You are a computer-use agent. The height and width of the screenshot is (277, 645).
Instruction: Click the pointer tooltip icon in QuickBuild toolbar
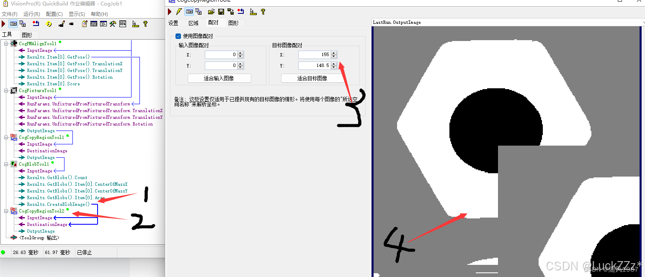pyautogui.click(x=135, y=24)
